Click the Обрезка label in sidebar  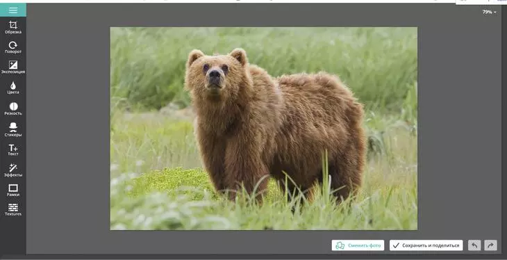[x=13, y=32]
